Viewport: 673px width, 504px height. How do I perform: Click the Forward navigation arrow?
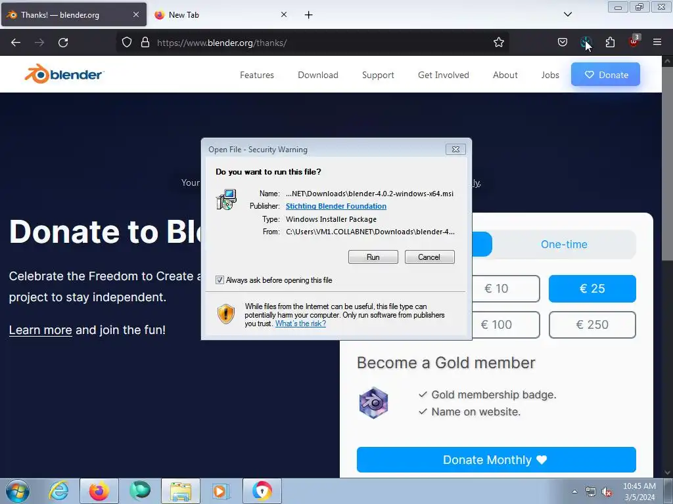pyautogui.click(x=39, y=43)
